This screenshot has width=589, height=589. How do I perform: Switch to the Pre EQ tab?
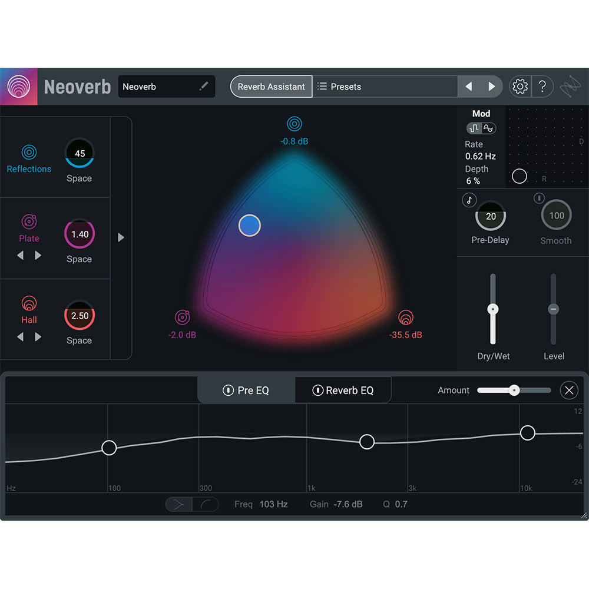pos(246,390)
